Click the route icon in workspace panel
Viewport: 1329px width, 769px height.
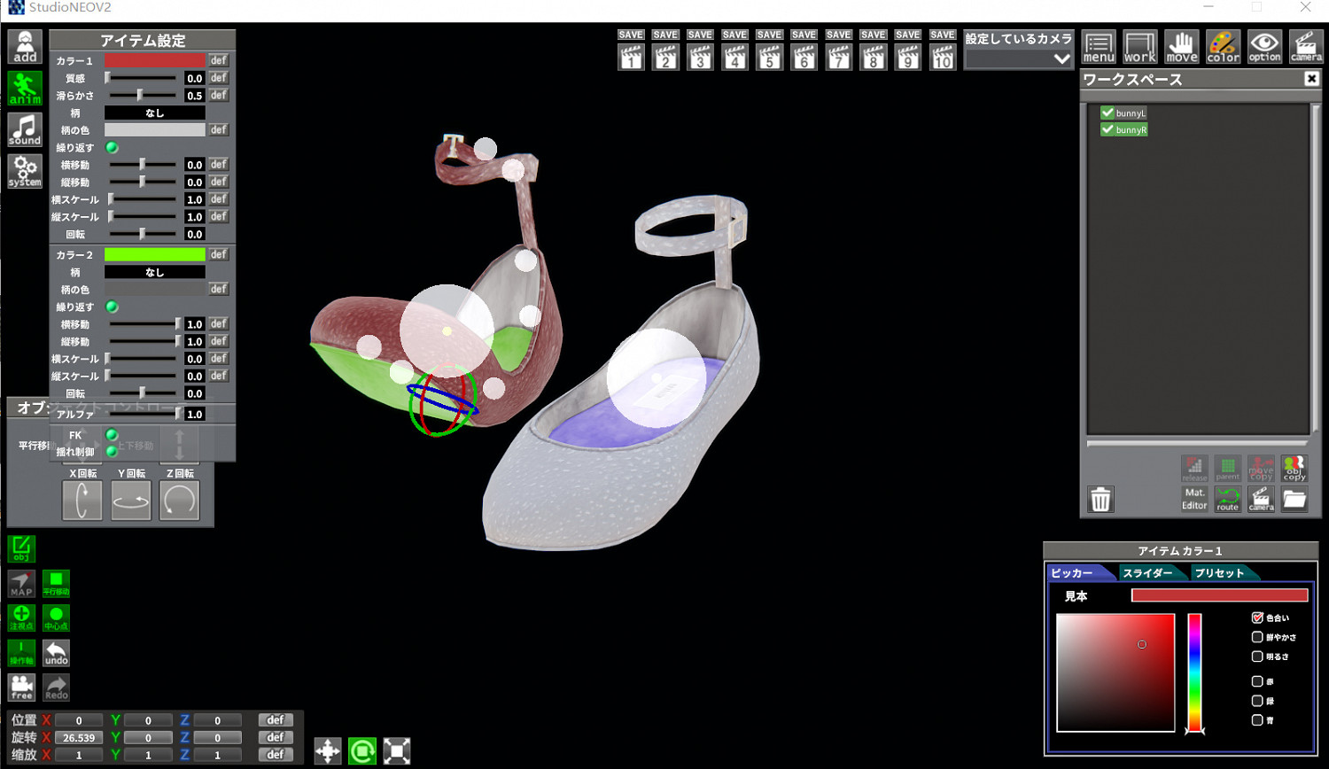click(1228, 499)
